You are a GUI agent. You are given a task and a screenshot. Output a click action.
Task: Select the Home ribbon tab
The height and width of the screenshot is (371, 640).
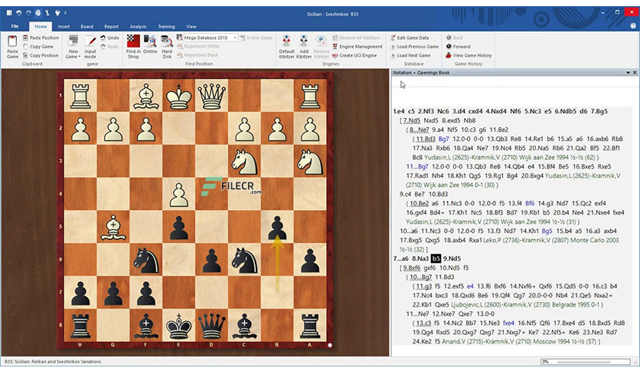pos(41,27)
